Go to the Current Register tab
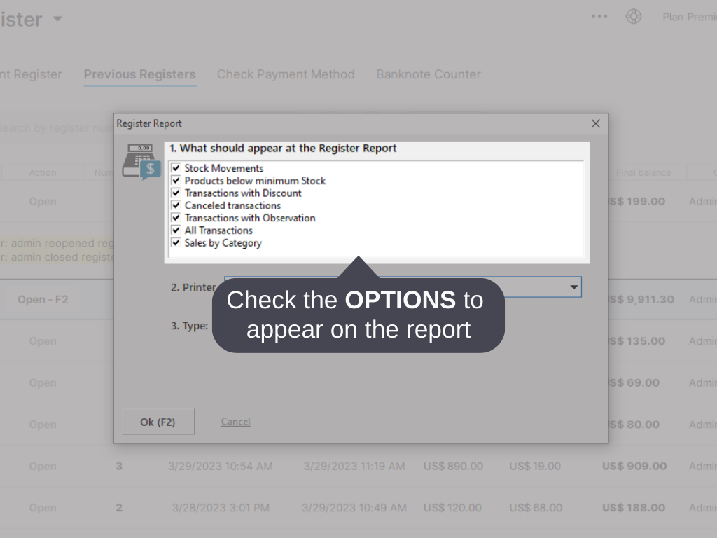The width and height of the screenshot is (717, 538). [31, 74]
